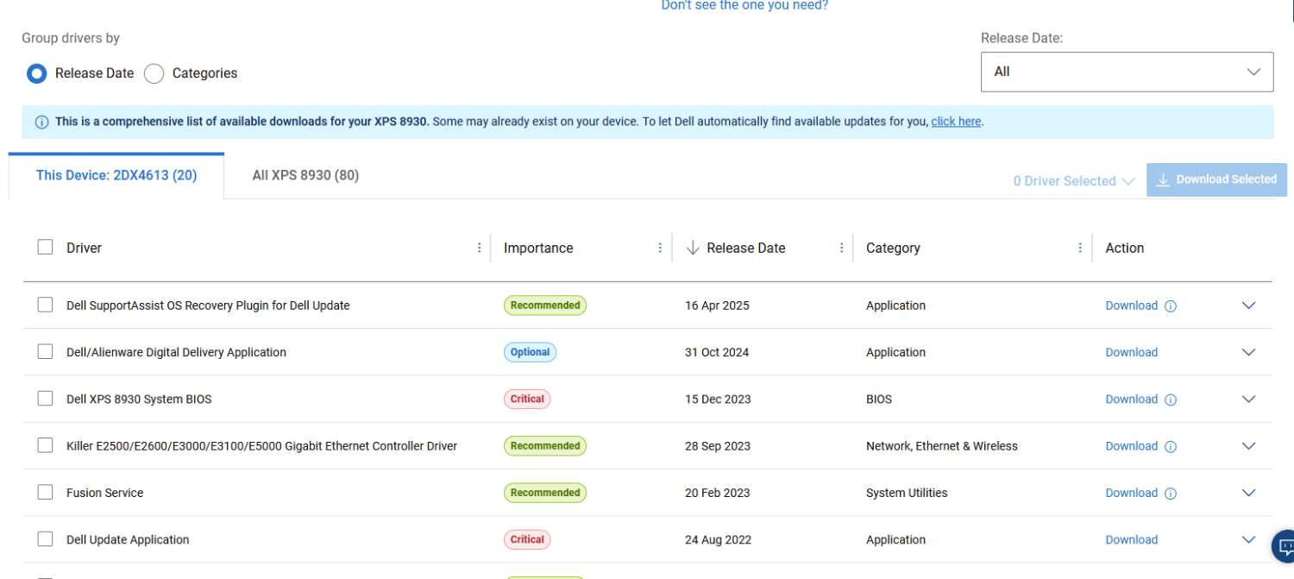The height and width of the screenshot is (579, 1294).
Task: Click 'Network, Ethernet & Wireless' category cell
Action: 942,446
